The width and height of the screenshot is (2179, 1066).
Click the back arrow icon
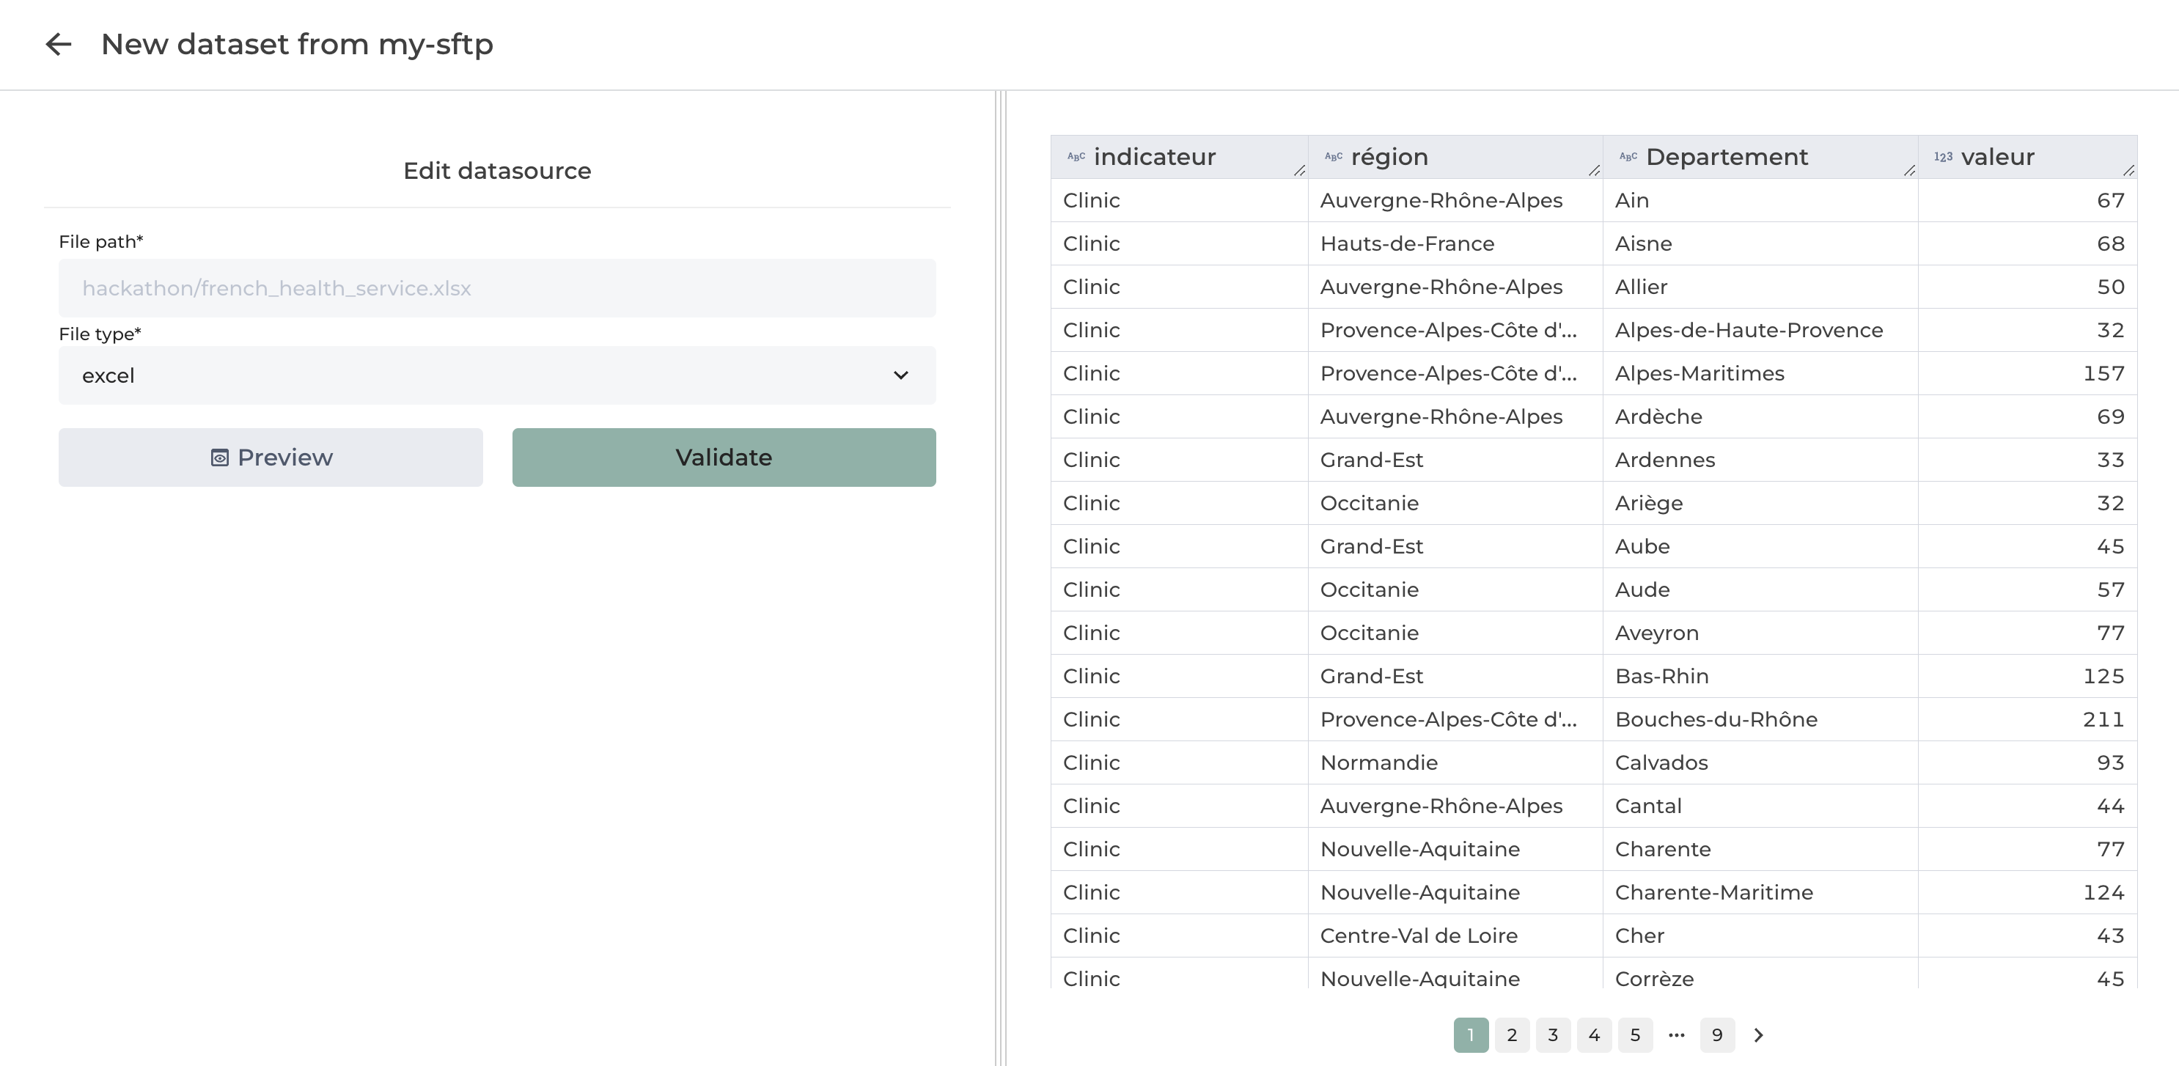coord(59,44)
